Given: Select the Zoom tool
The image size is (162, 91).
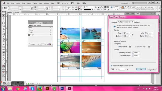Looking at the screenshot, I should point(4,63).
